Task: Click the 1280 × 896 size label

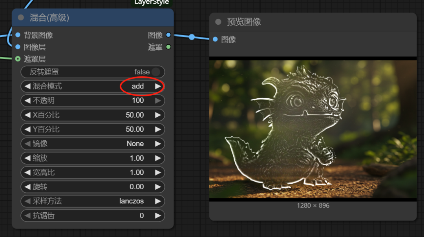Action: pos(313,206)
